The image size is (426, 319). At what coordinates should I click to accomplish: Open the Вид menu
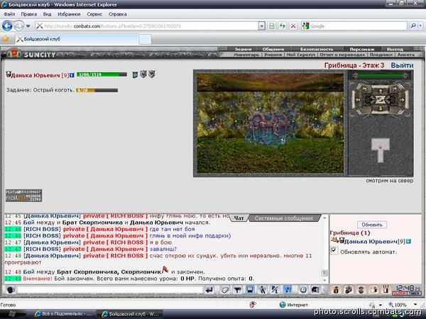pyautogui.click(x=47, y=14)
